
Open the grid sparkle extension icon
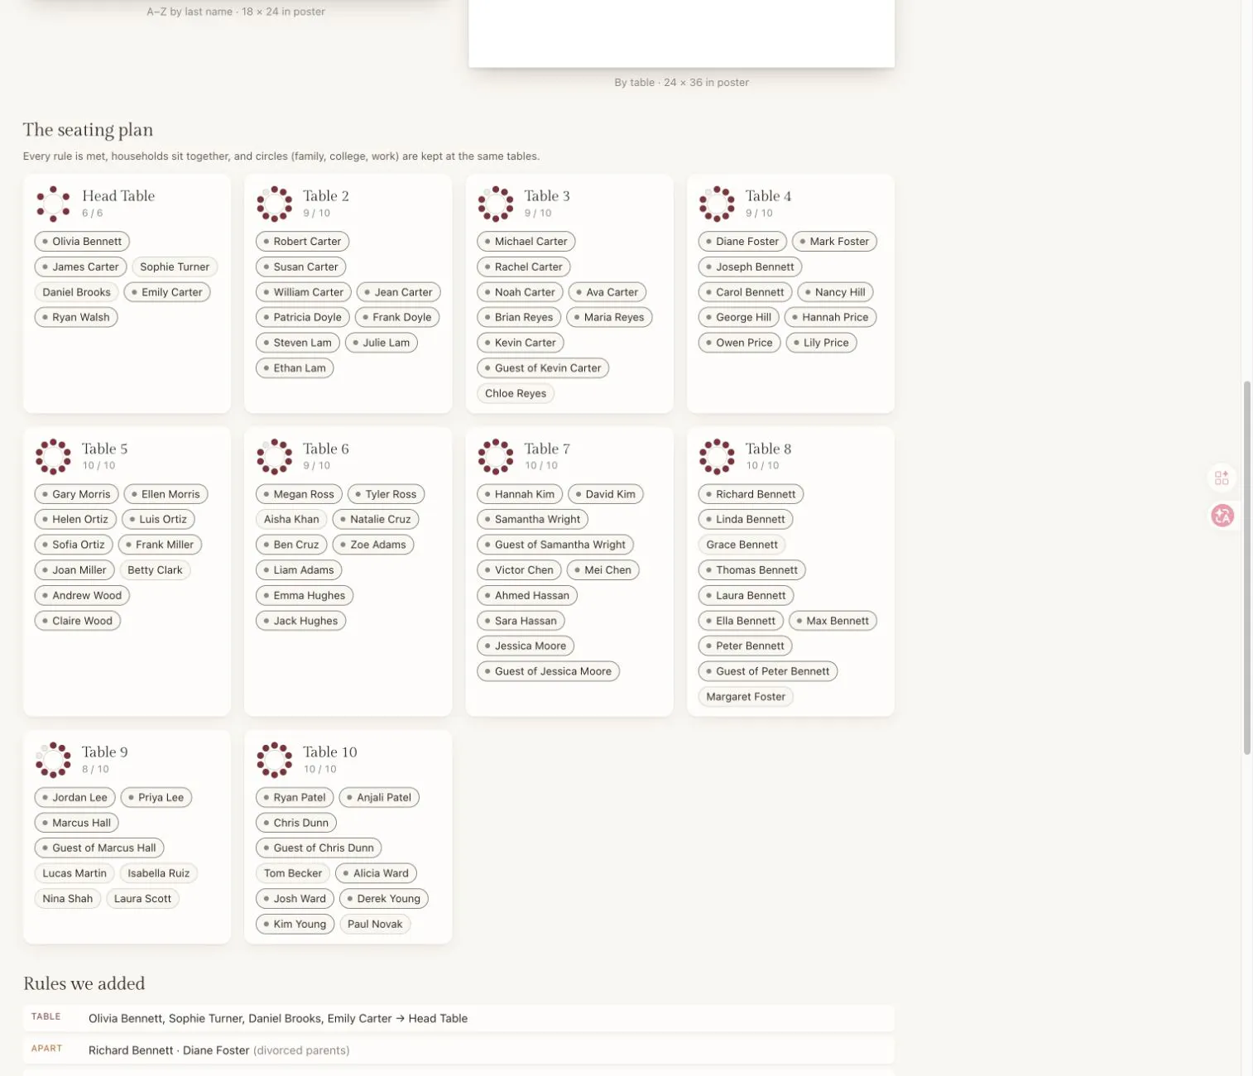tap(1222, 478)
